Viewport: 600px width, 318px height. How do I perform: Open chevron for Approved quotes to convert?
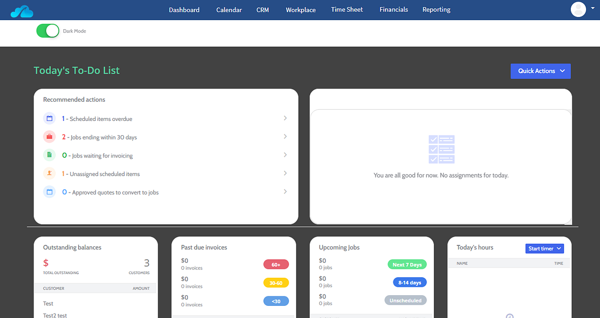pyautogui.click(x=285, y=192)
